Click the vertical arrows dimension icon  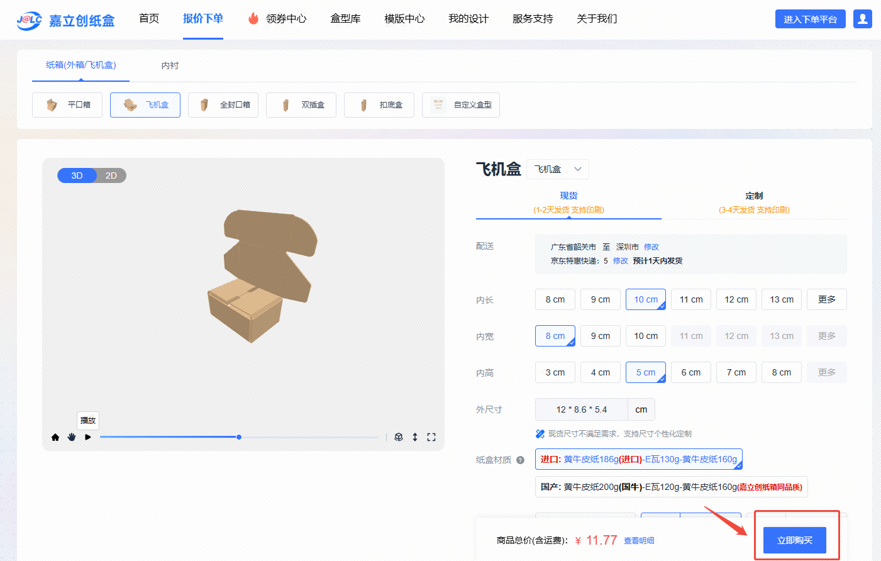pos(415,437)
